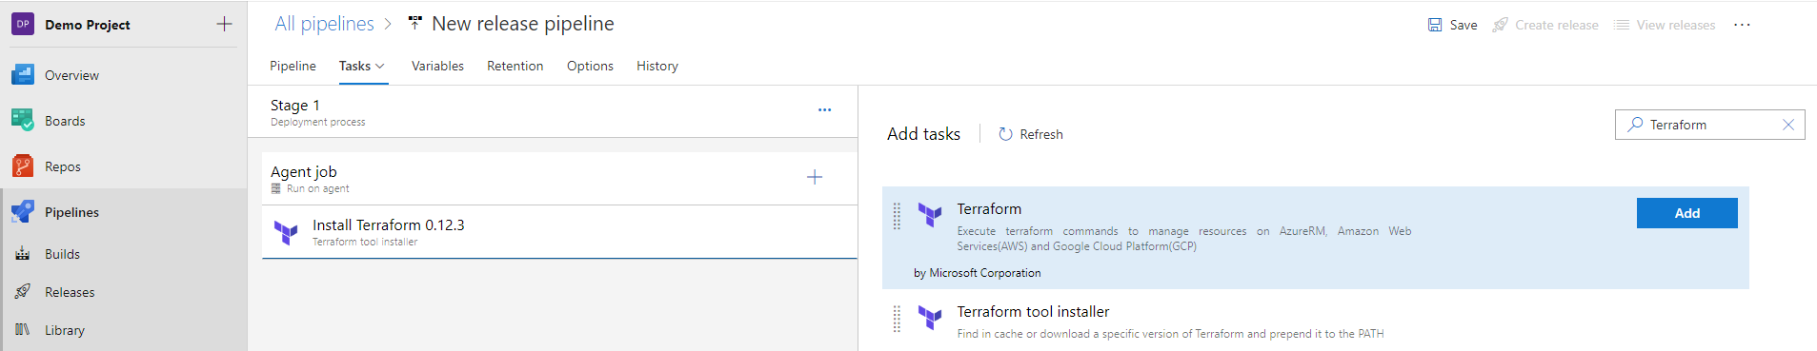1817x351 pixels.
Task: Select the Terraform task title text
Action: (x=989, y=208)
